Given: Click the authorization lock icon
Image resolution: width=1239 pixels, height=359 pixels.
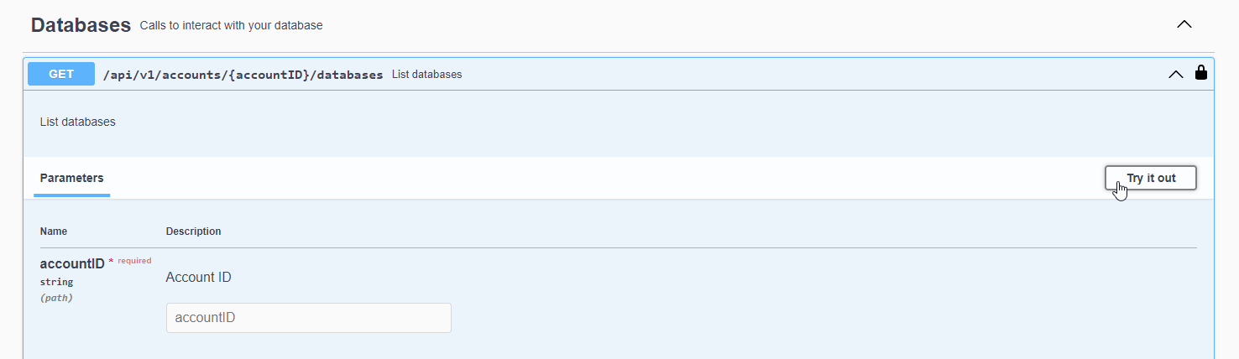Looking at the screenshot, I should [x=1201, y=73].
